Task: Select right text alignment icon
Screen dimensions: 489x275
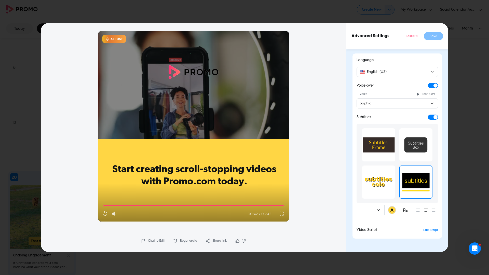Action: click(x=433, y=210)
